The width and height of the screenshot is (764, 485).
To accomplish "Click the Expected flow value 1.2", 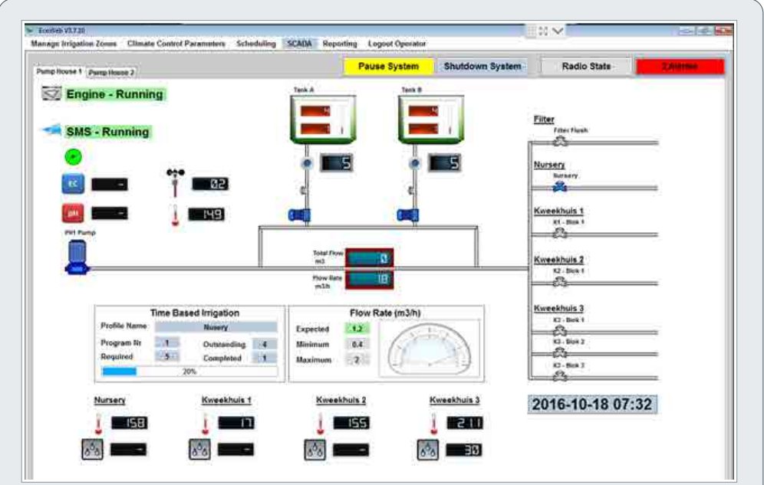I will (x=357, y=329).
